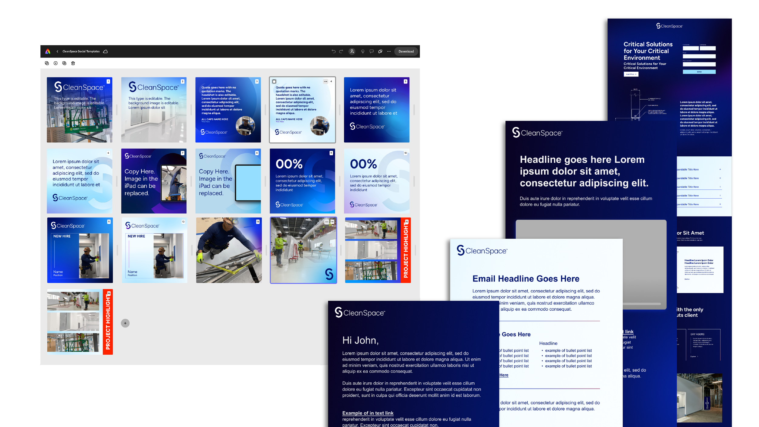Select the page 9 dark 00% thumbnail

302,181
